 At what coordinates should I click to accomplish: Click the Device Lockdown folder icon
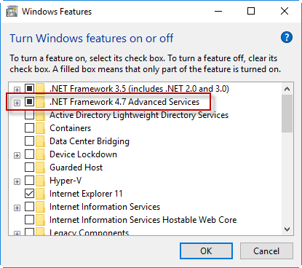(40, 154)
